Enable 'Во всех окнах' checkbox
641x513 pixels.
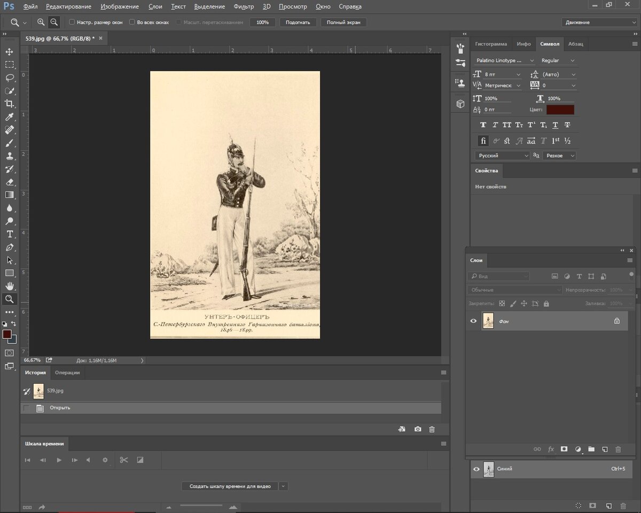pos(132,22)
